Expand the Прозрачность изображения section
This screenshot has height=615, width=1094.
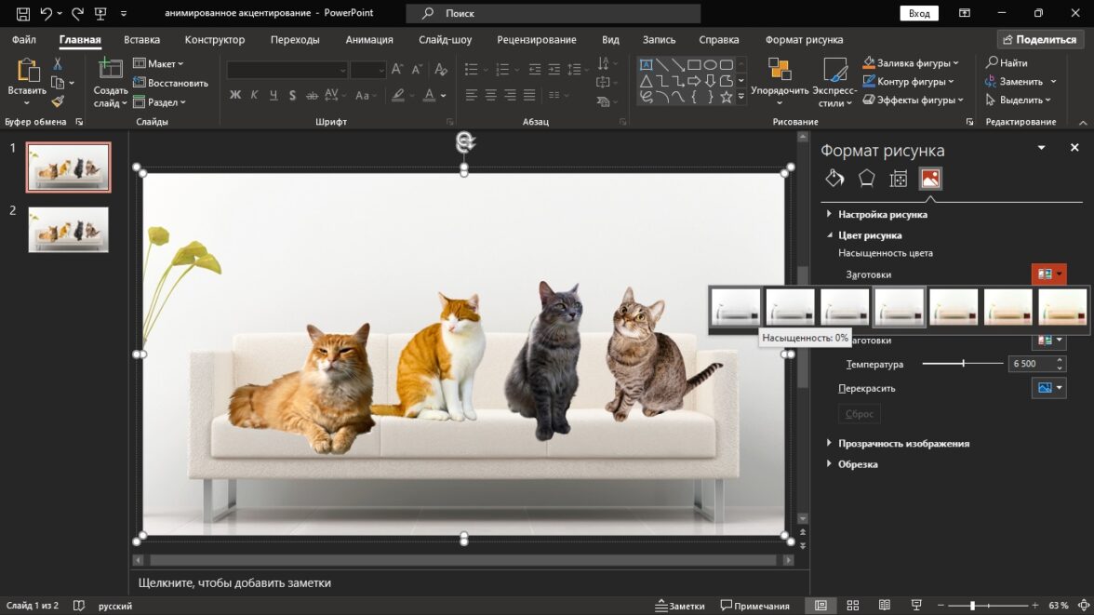click(902, 444)
